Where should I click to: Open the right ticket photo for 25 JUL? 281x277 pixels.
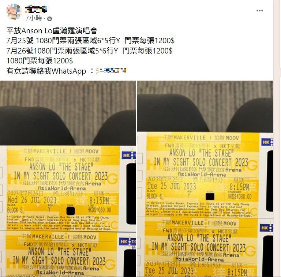pyautogui.click(x=205, y=178)
